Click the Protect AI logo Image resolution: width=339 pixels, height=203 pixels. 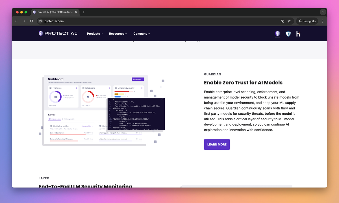coord(58,33)
